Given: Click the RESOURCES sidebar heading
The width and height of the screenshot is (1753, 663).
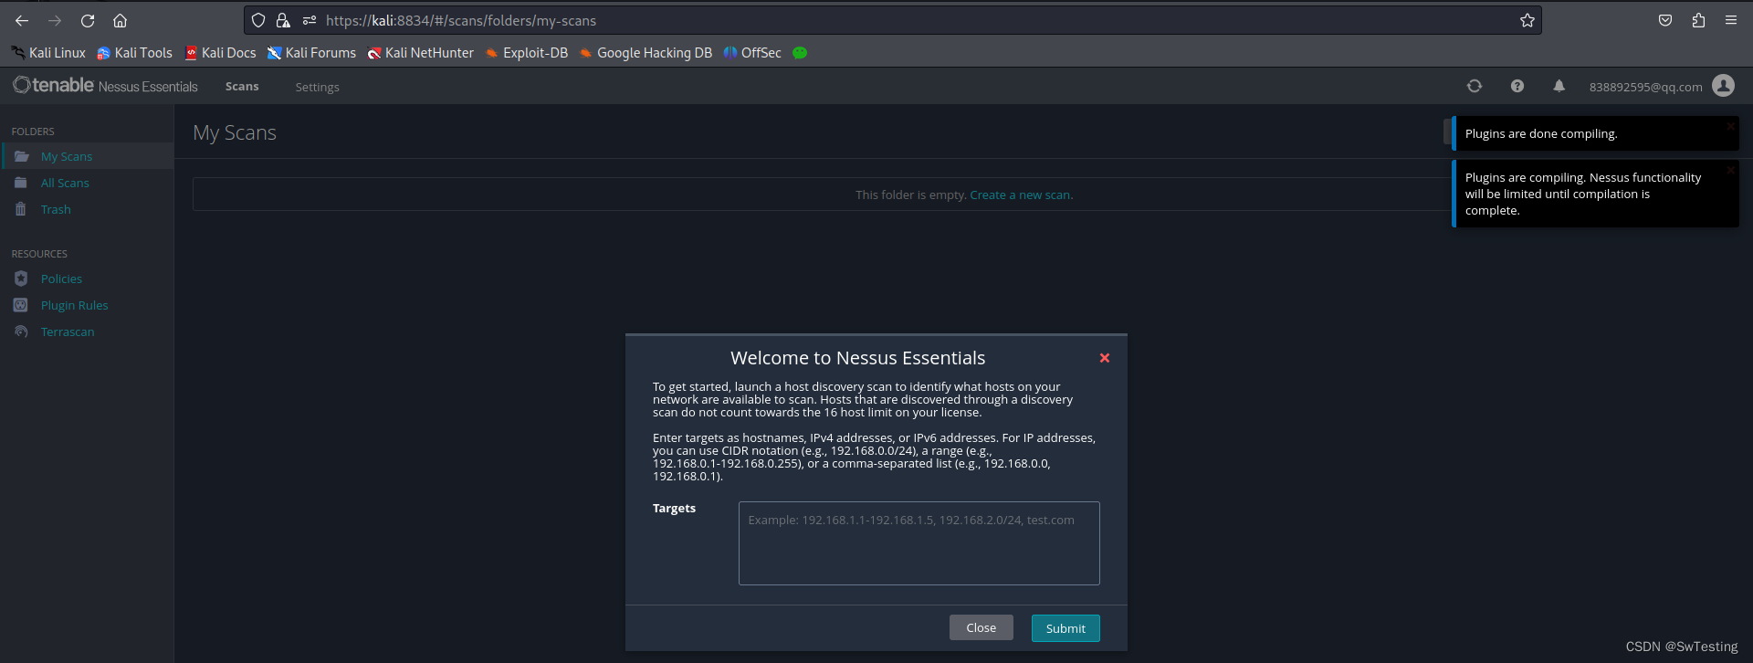Looking at the screenshot, I should click(x=39, y=254).
